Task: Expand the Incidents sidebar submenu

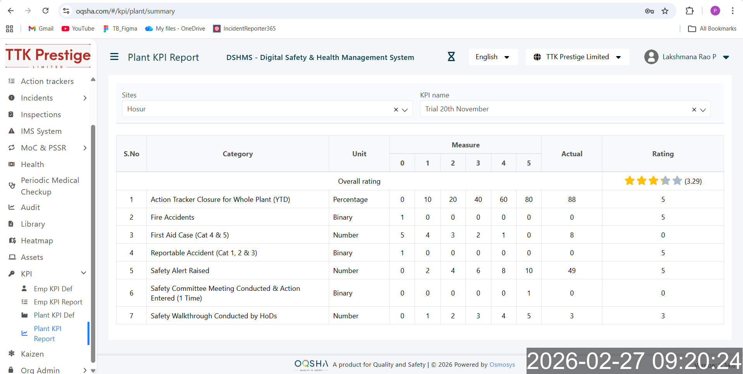Action: pos(85,98)
